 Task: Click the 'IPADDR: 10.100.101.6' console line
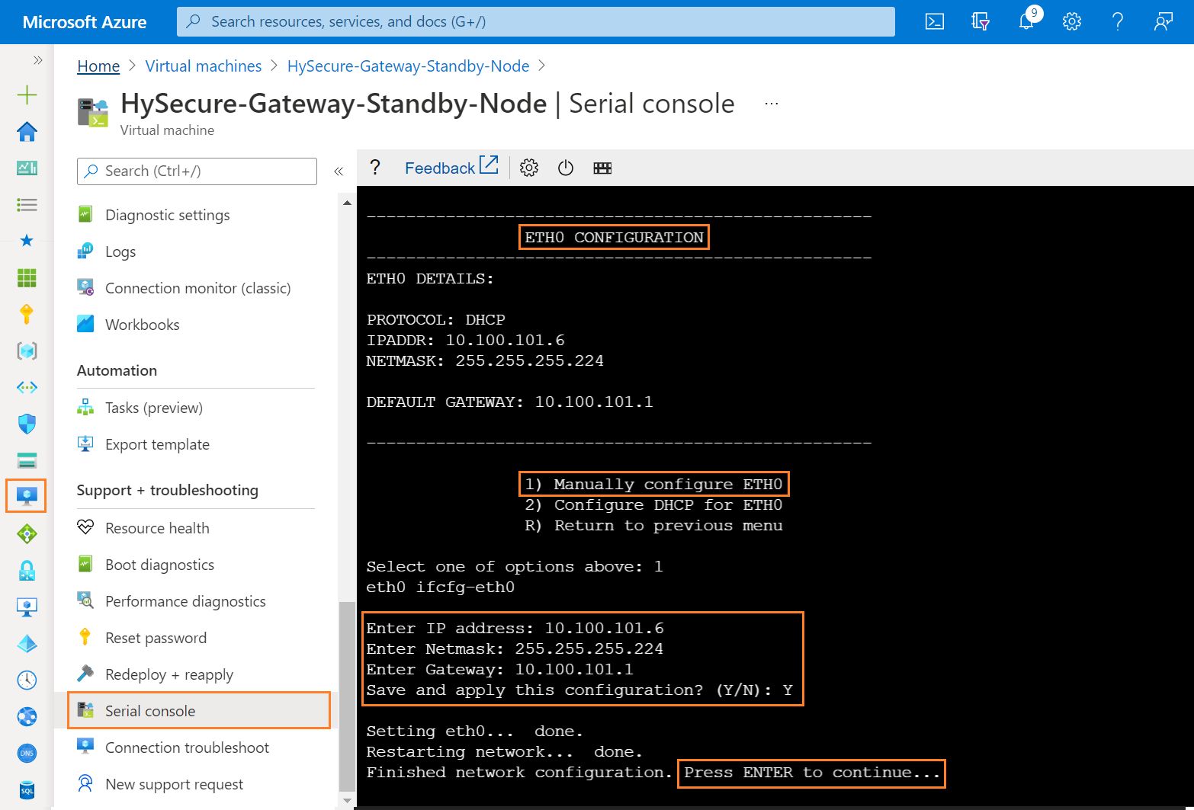point(465,341)
